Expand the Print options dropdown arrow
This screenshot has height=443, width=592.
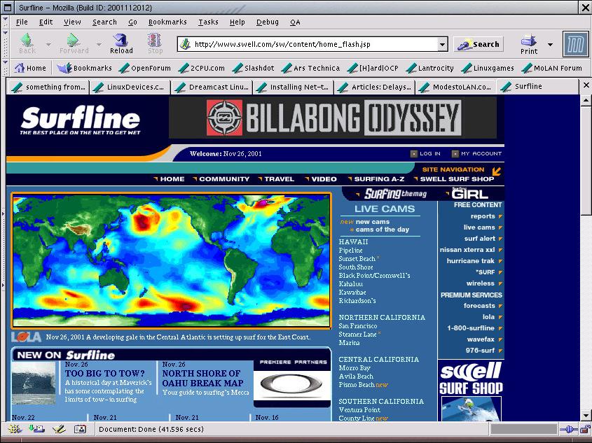tap(550, 45)
